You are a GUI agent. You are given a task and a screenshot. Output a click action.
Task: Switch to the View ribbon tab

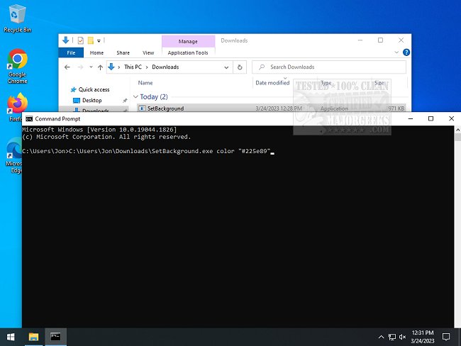(x=148, y=52)
